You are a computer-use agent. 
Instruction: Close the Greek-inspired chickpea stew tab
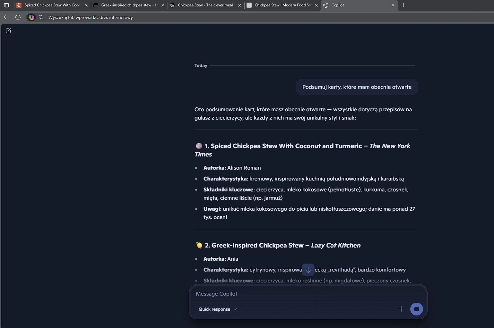[x=163, y=5]
